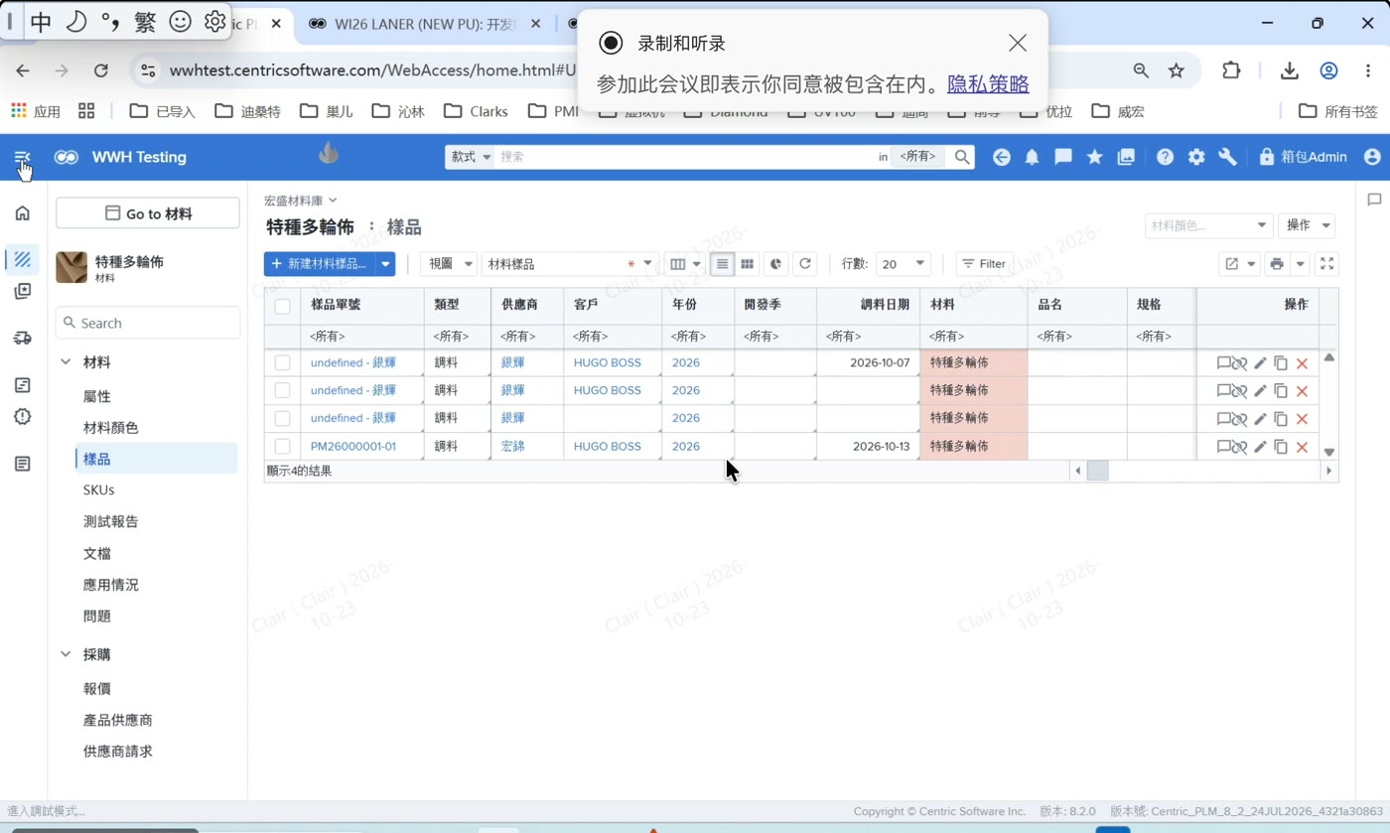Collapse the 採購 section in sidebar

[66, 654]
